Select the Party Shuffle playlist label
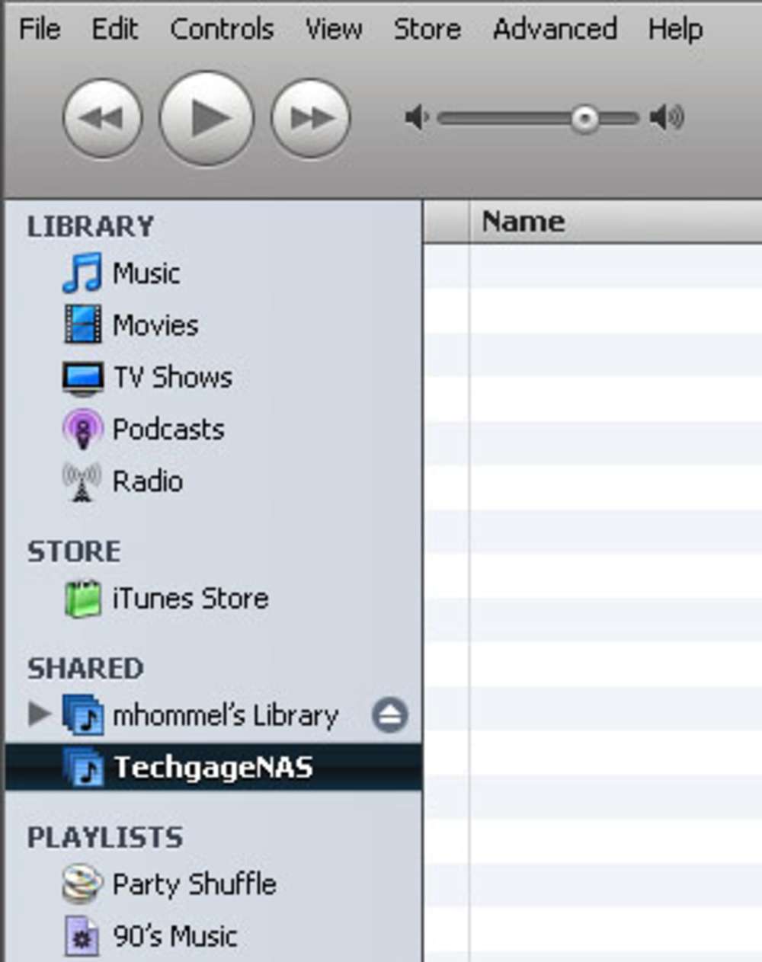Image resolution: width=762 pixels, height=962 pixels. (194, 884)
